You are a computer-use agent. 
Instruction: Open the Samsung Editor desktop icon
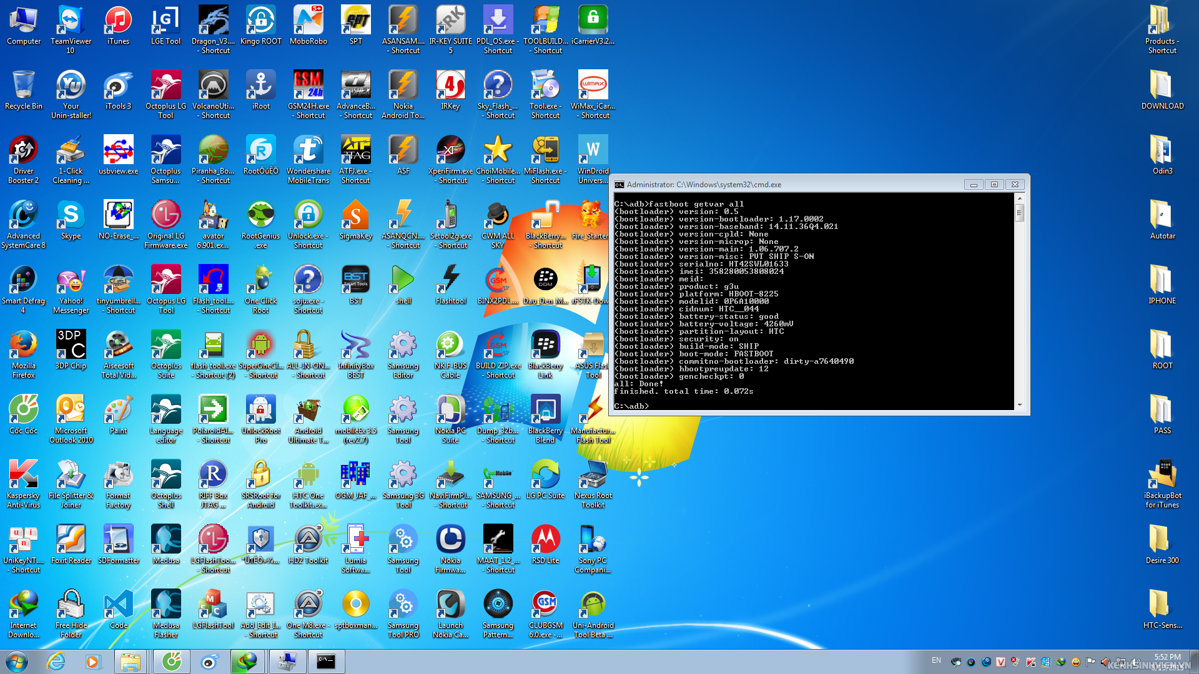(x=403, y=354)
